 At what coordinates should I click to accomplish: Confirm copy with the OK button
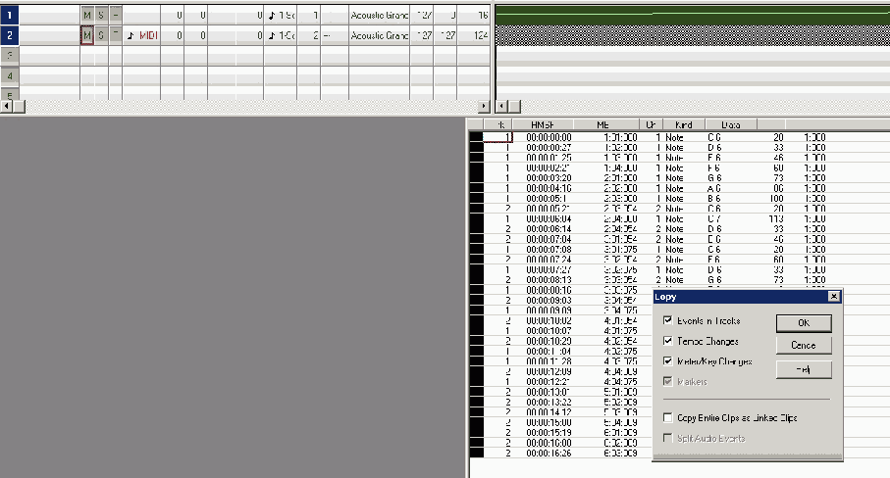pos(803,322)
